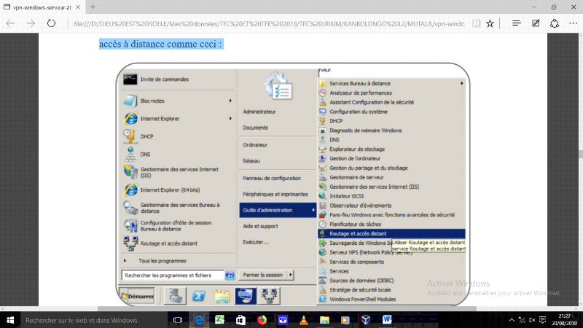
Task: Click the taskbar volume icon
Action: pyautogui.click(x=532, y=320)
